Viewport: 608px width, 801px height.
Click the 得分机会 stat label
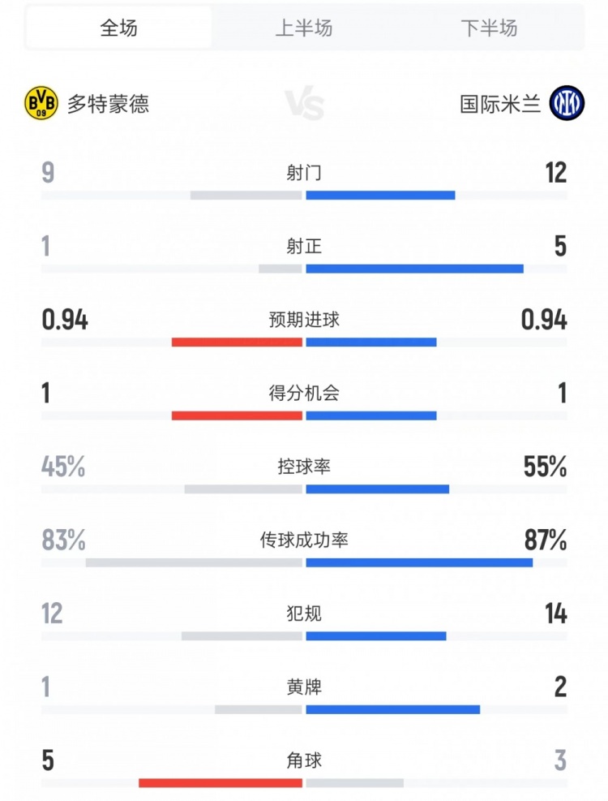[304, 394]
